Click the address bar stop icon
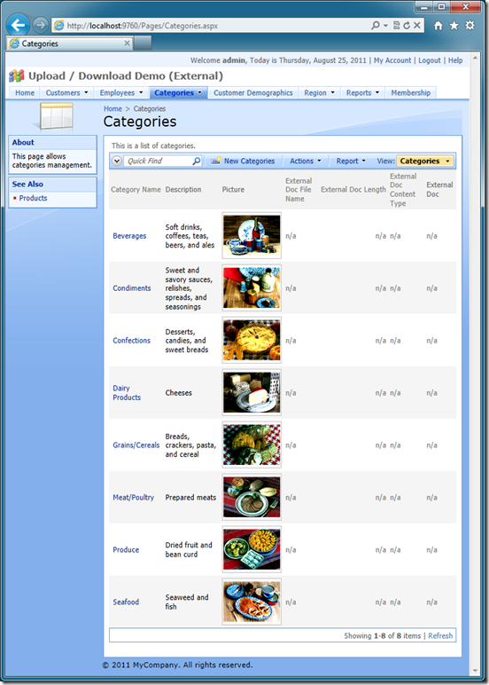489x685 pixels. coord(417,26)
